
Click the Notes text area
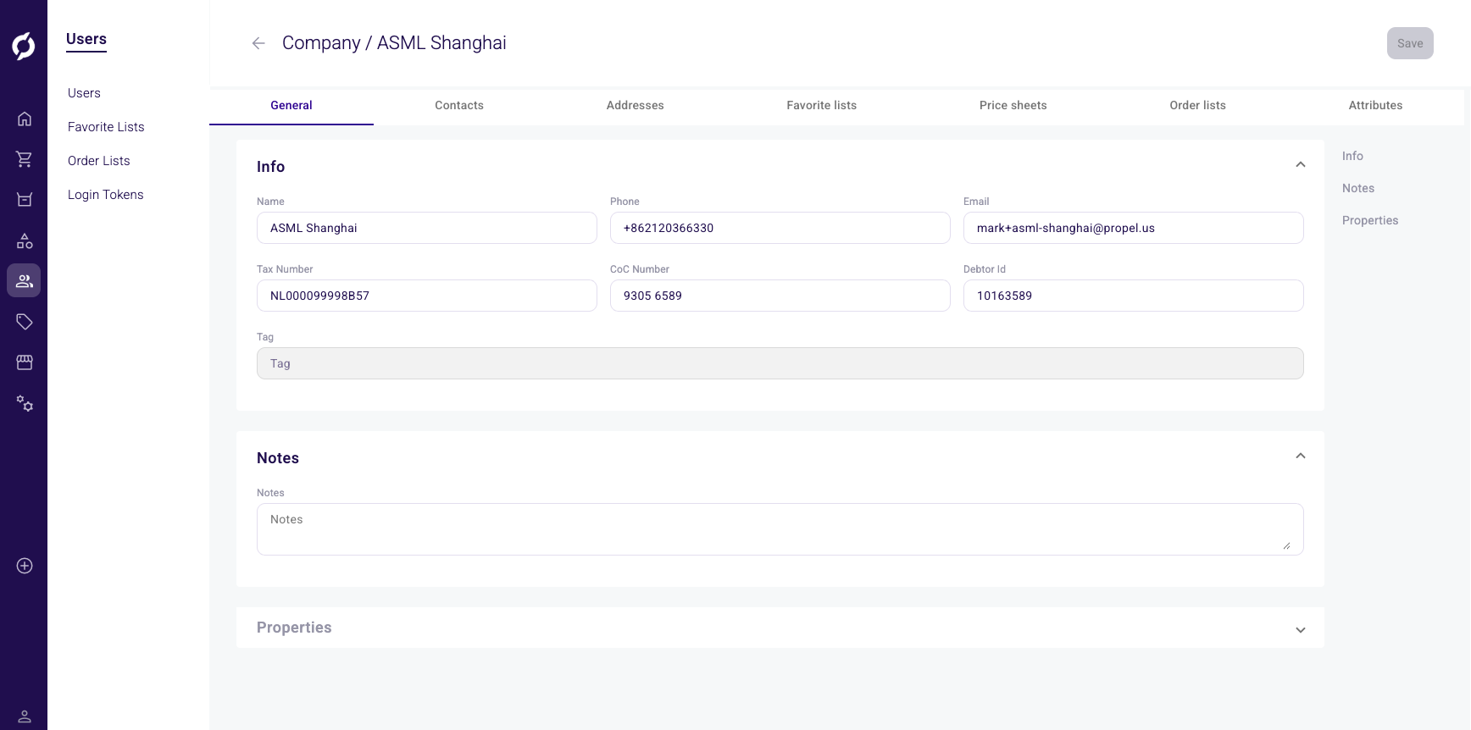[x=780, y=529]
